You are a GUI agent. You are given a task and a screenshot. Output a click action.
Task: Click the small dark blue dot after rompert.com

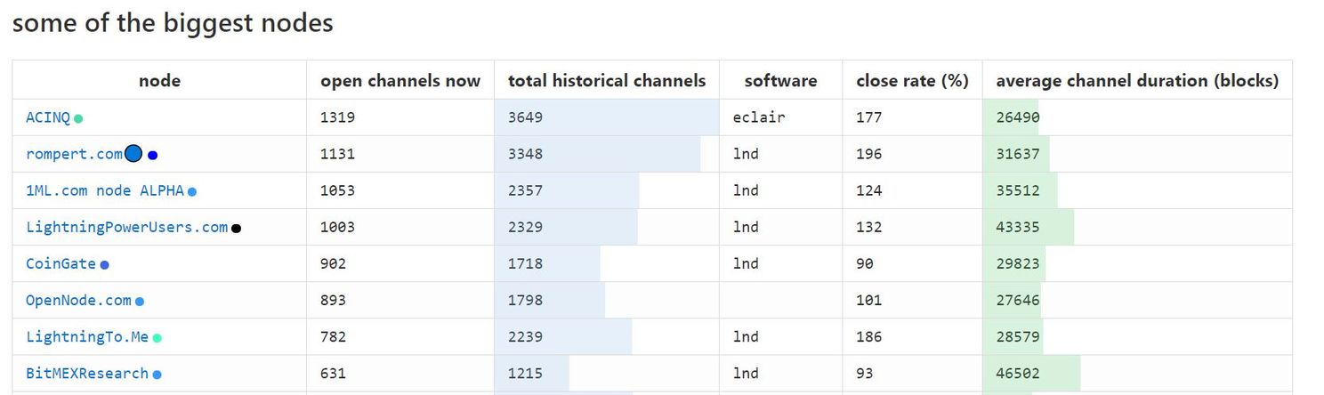pos(153,155)
